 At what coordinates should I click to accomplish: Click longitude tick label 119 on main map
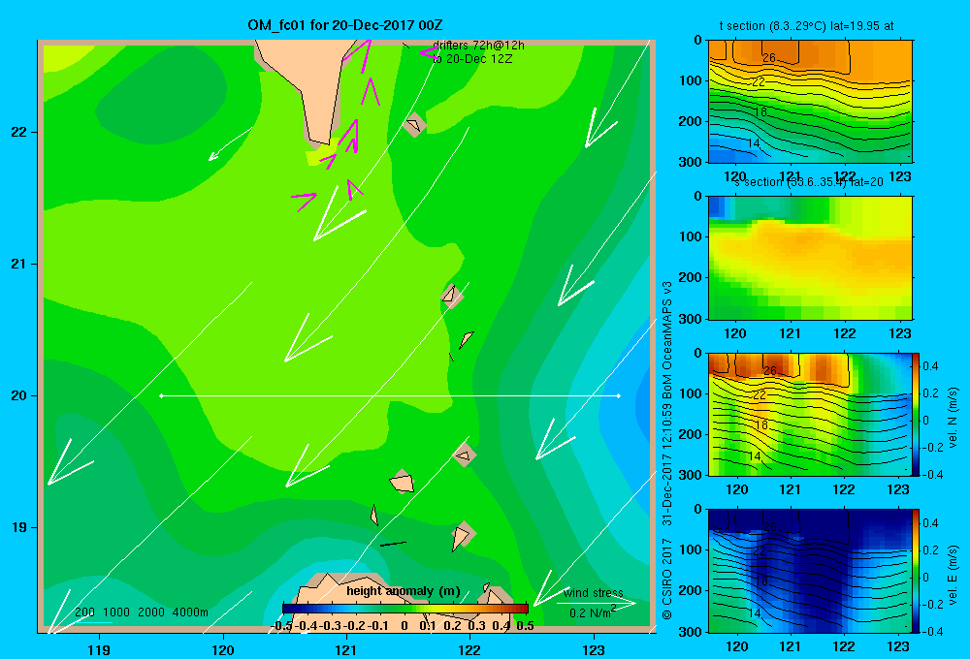(x=99, y=649)
